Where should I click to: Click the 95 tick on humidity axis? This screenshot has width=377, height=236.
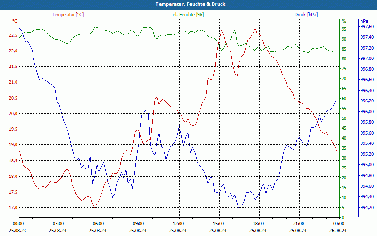click(344, 29)
